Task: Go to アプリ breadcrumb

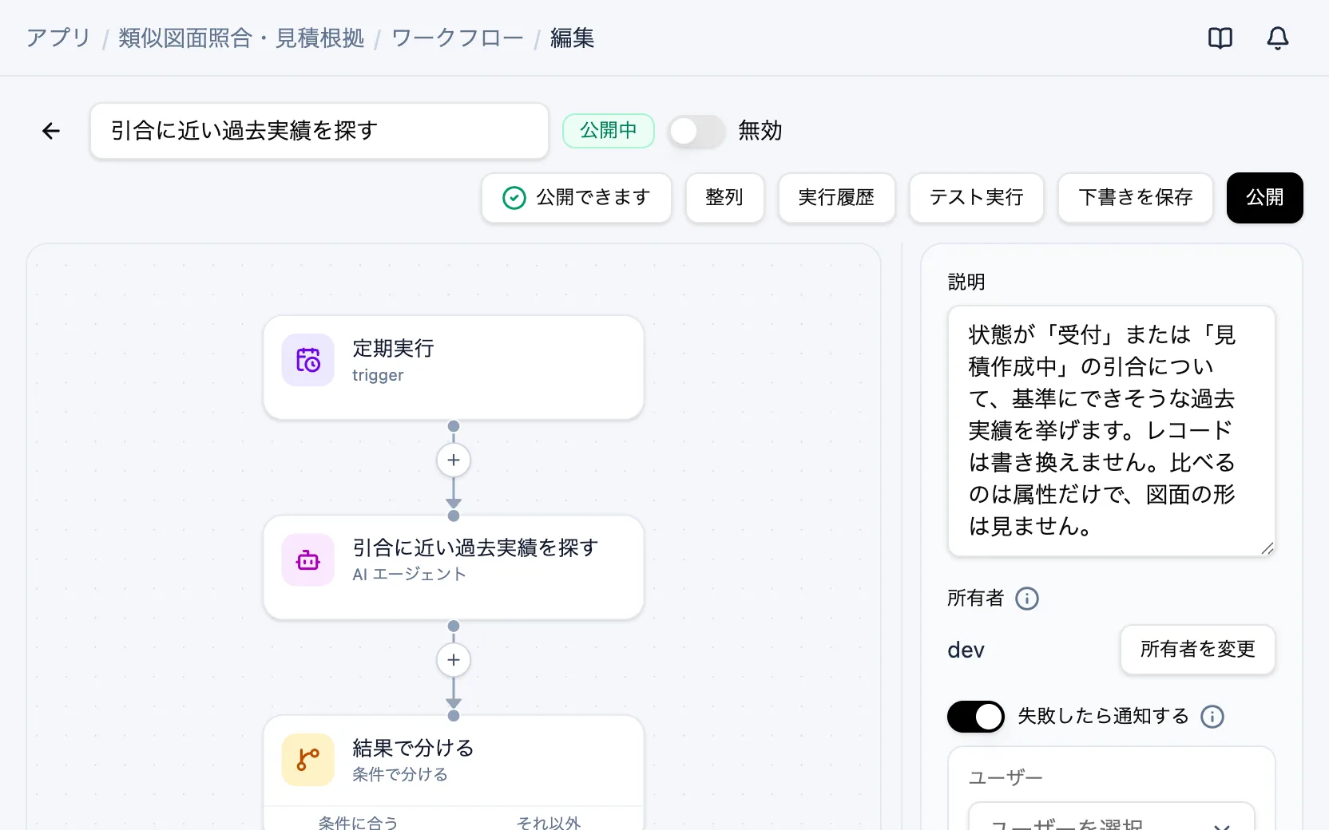Action: coord(58,38)
